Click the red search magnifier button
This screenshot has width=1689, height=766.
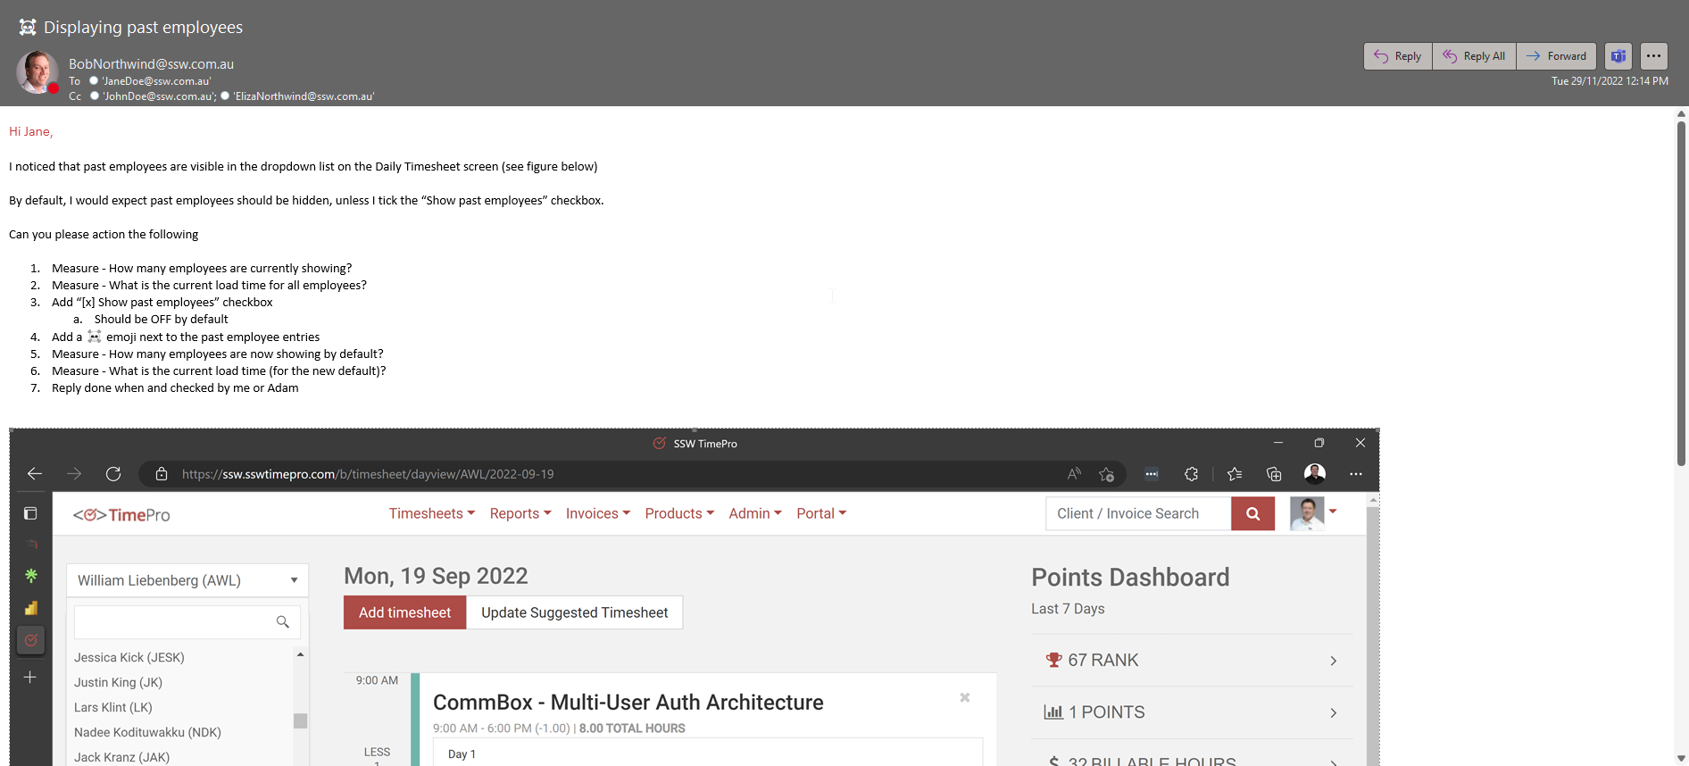click(x=1252, y=514)
